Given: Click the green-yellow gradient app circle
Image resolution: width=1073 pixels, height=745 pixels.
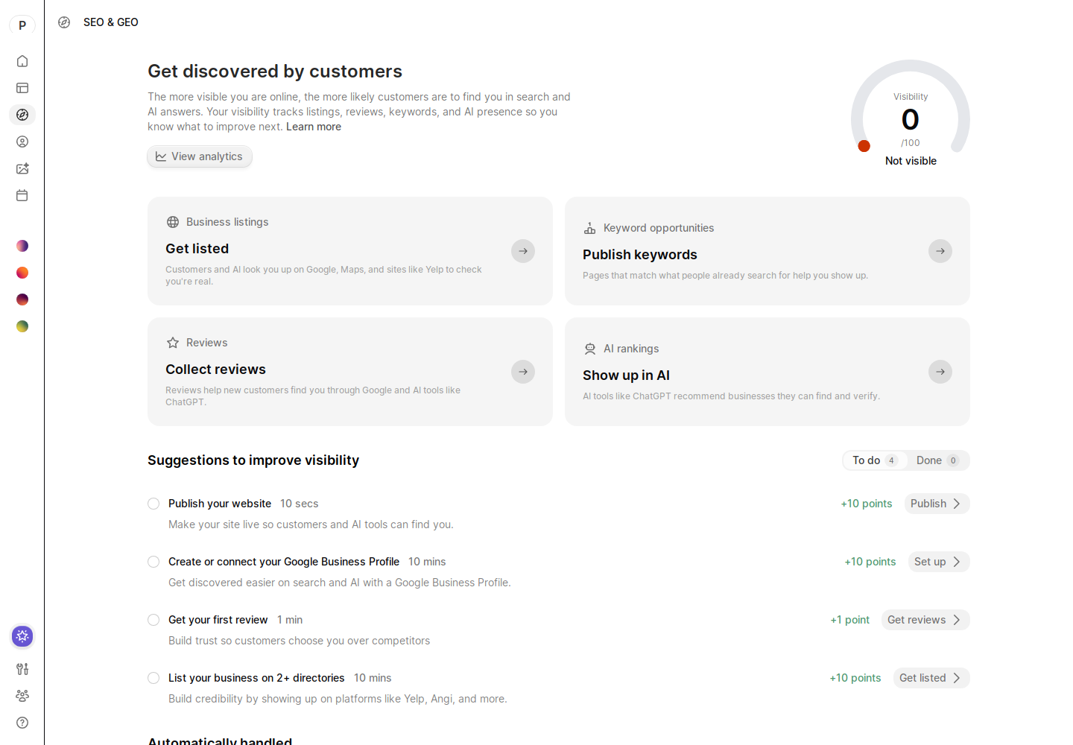Looking at the screenshot, I should click(x=22, y=326).
